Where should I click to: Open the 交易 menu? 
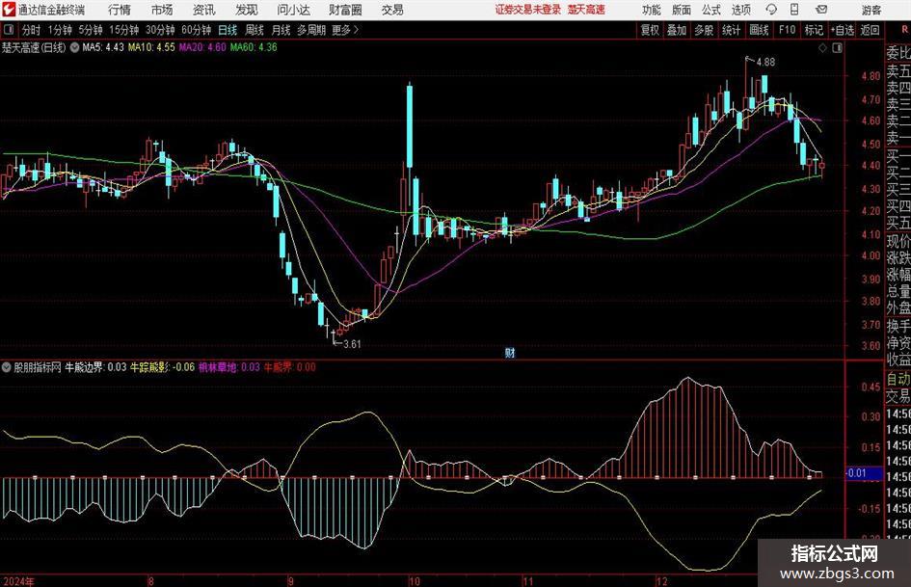pyautogui.click(x=392, y=10)
